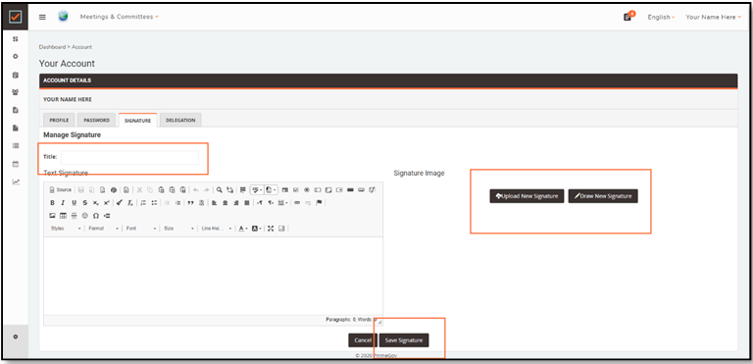Click the Save Signature button
This screenshot has height=364, width=753.
pyautogui.click(x=404, y=340)
